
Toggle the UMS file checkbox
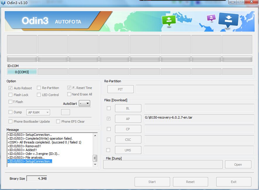click(108, 150)
